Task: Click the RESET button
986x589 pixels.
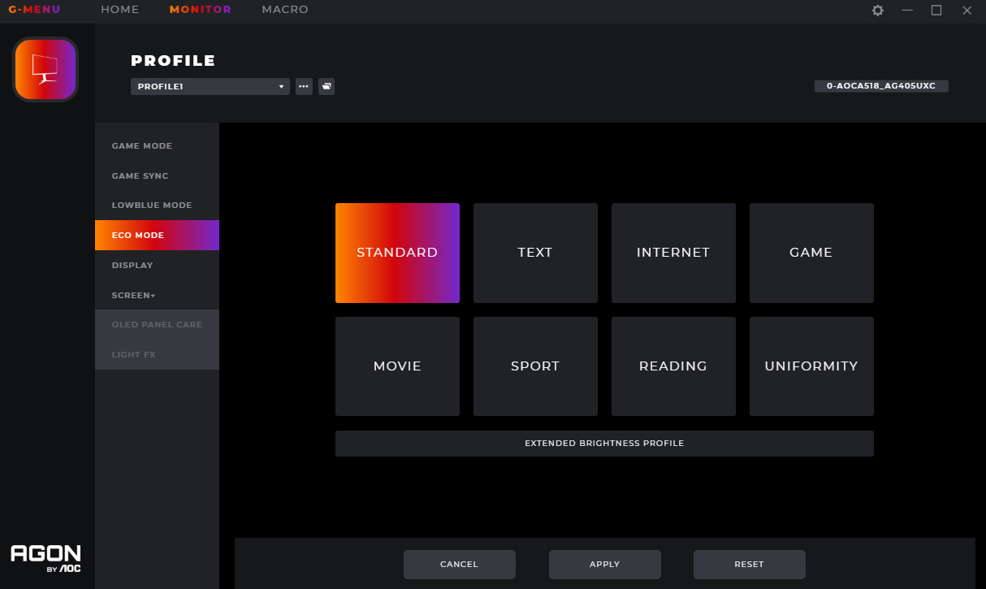Action: tap(749, 564)
